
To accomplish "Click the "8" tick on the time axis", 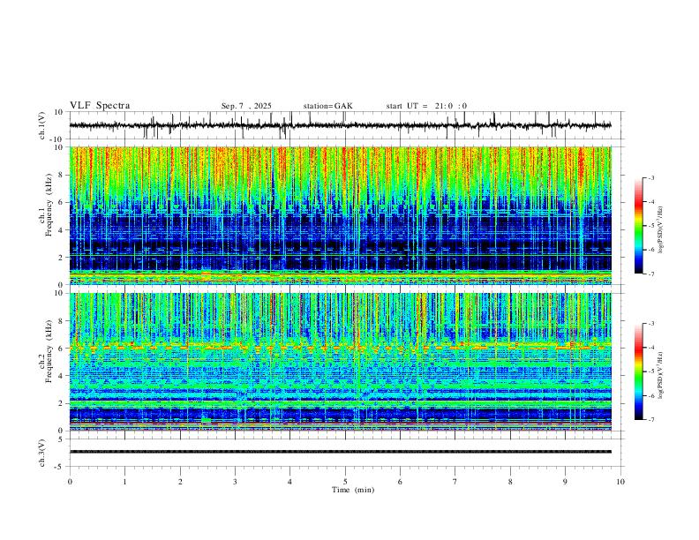I will 510,482.
